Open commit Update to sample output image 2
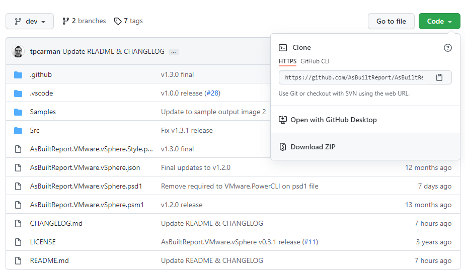The height and width of the screenshot is (274, 465). (213, 112)
